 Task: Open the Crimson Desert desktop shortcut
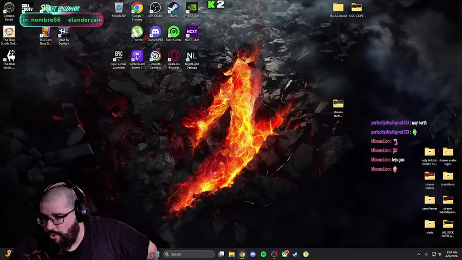tap(9, 11)
